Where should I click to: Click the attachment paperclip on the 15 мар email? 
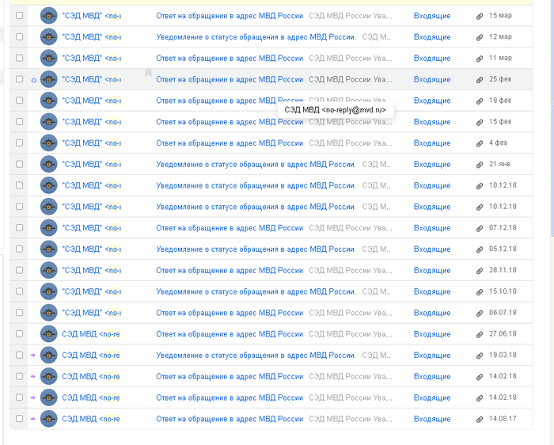pyautogui.click(x=479, y=16)
